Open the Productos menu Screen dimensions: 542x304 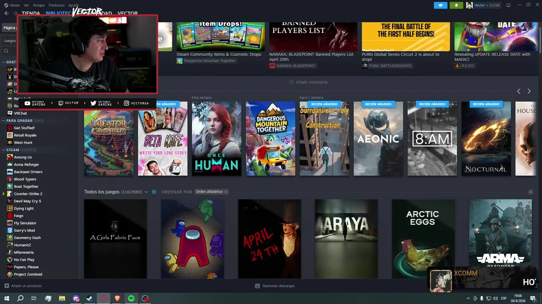pyautogui.click(x=57, y=5)
